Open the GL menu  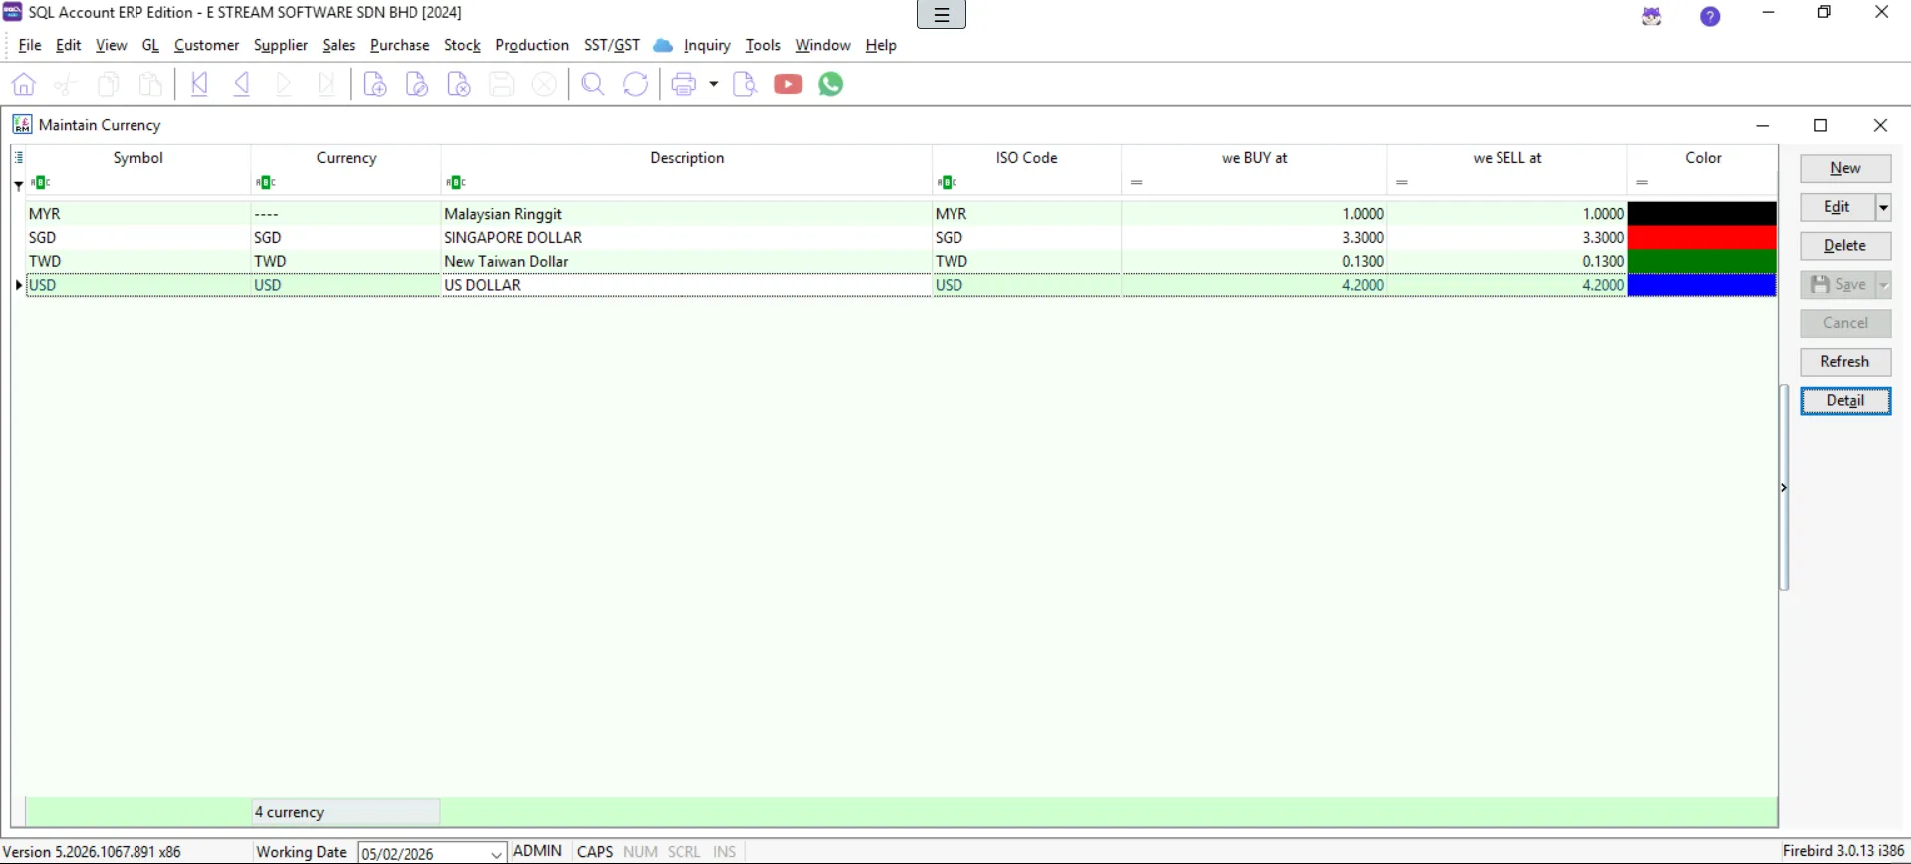tap(150, 45)
